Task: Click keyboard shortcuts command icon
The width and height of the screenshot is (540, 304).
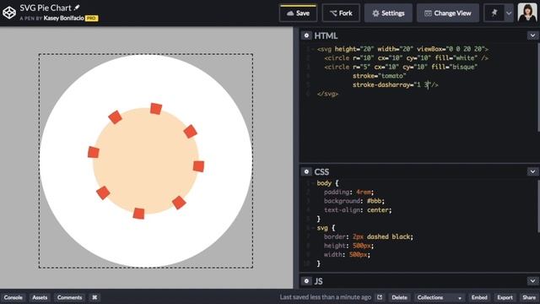Action: pyautogui.click(x=94, y=297)
